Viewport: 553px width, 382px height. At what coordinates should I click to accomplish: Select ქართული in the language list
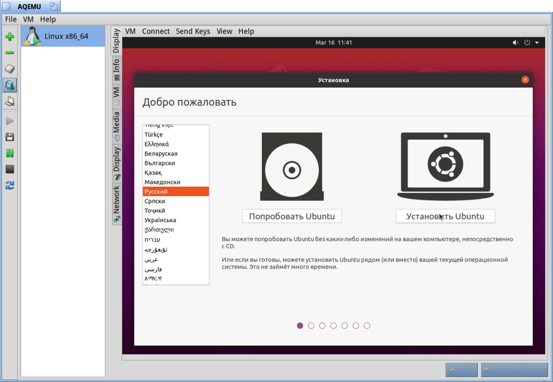pos(176,229)
